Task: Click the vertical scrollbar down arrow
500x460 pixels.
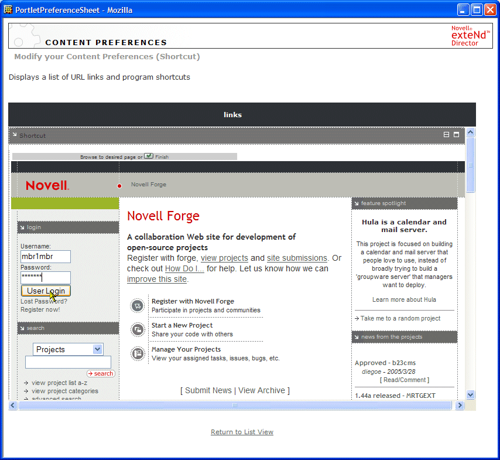Action: [x=470, y=395]
